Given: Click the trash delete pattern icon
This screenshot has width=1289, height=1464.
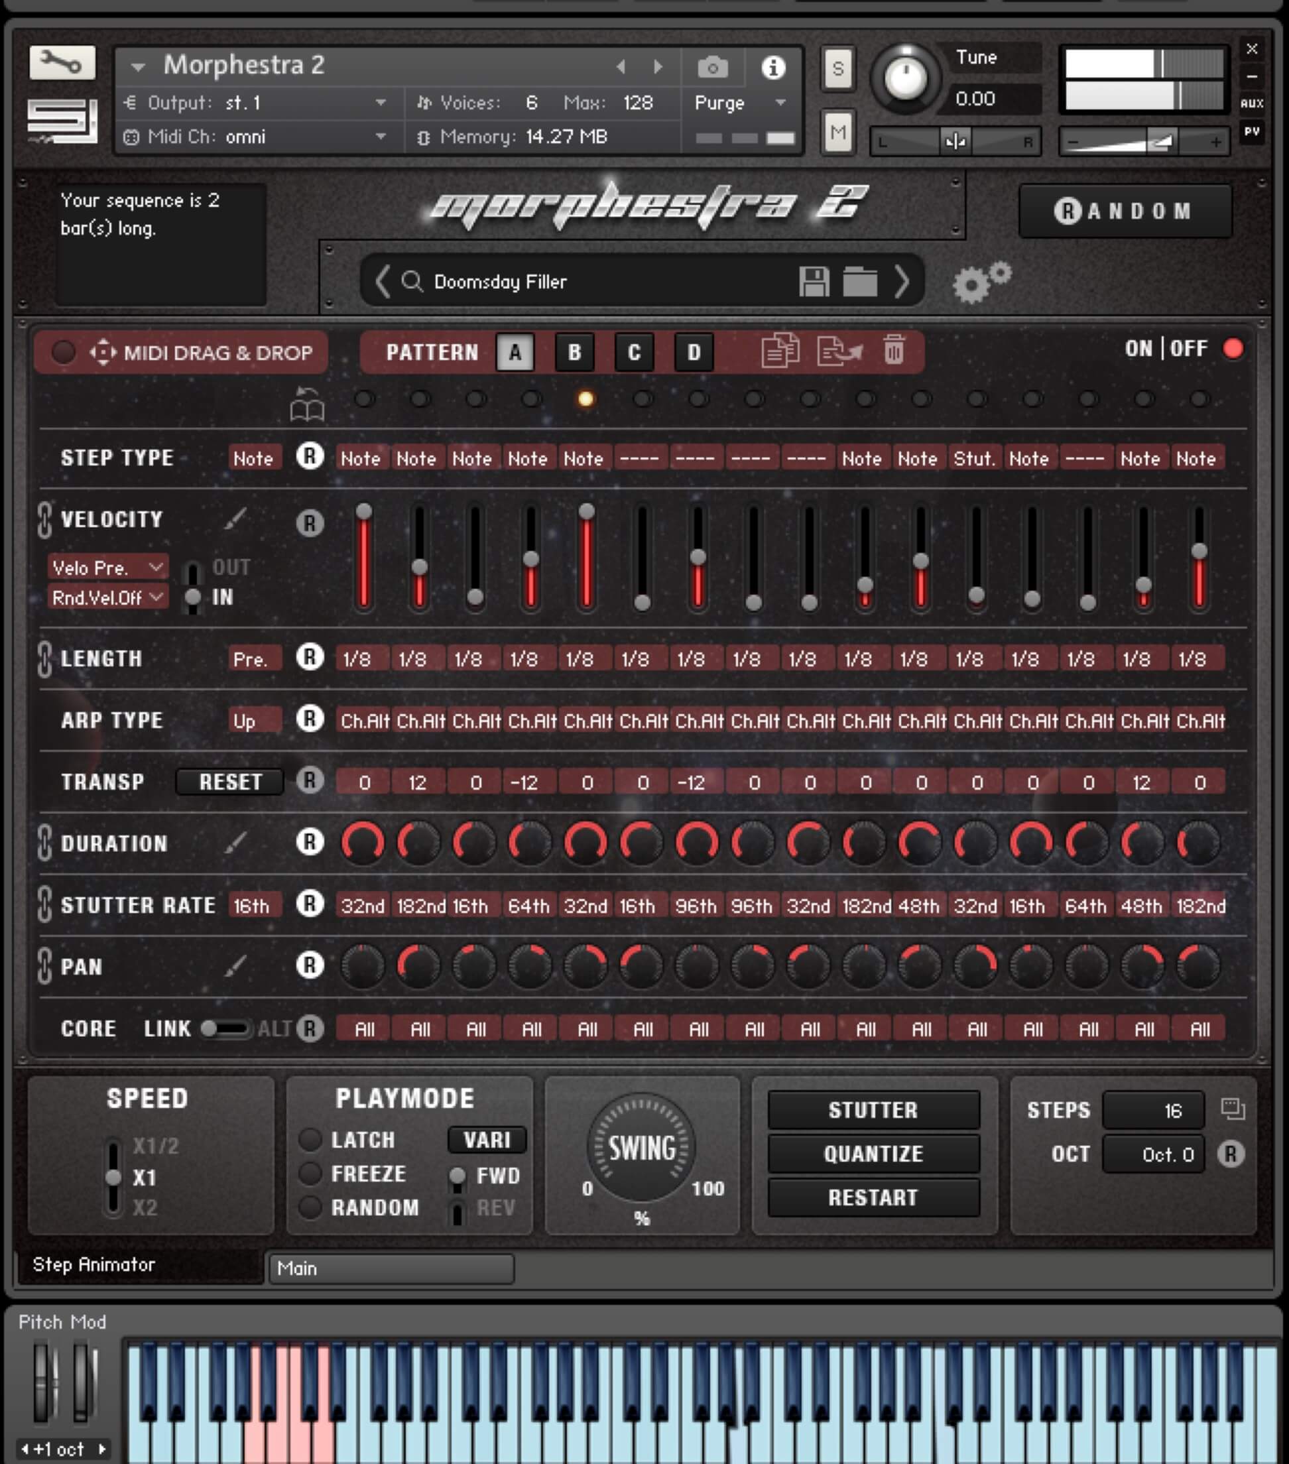Looking at the screenshot, I should (894, 351).
